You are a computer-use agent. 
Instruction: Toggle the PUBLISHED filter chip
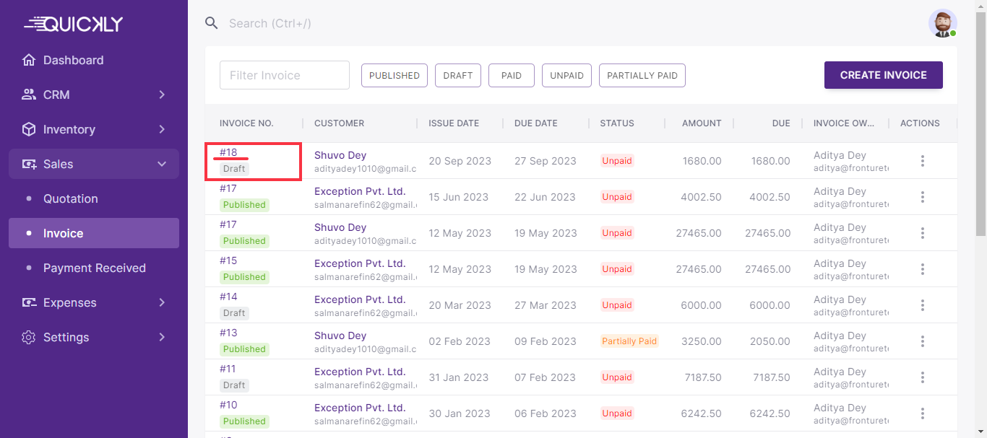tap(394, 75)
